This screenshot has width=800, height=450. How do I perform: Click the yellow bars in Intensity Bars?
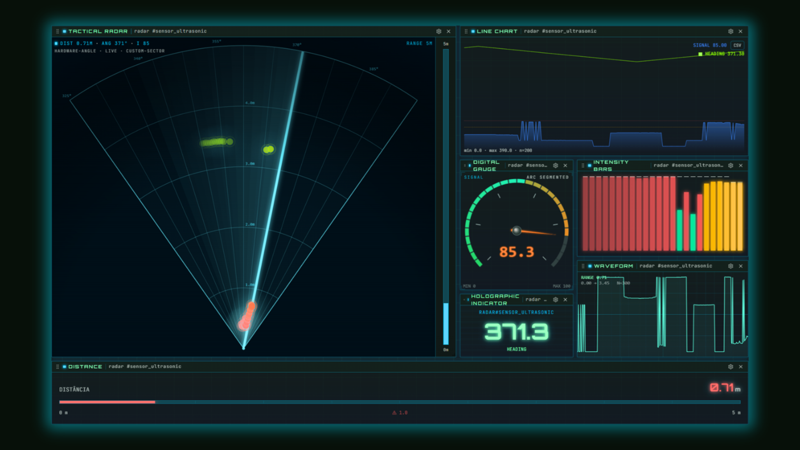click(x=723, y=216)
